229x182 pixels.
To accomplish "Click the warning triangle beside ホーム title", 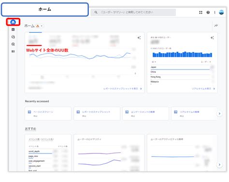I will coord(38,26).
